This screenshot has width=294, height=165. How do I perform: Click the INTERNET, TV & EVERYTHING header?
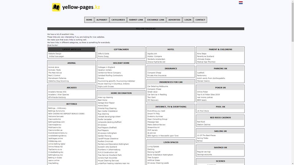(x=171, y=107)
